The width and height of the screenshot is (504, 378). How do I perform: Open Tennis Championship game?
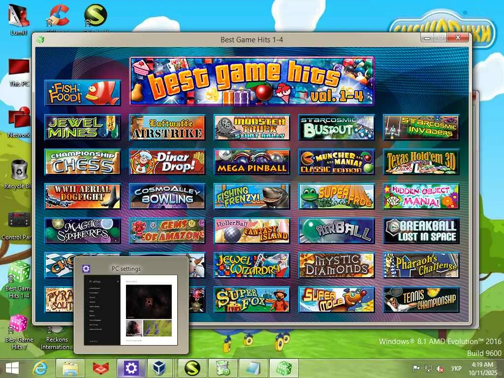(421, 300)
